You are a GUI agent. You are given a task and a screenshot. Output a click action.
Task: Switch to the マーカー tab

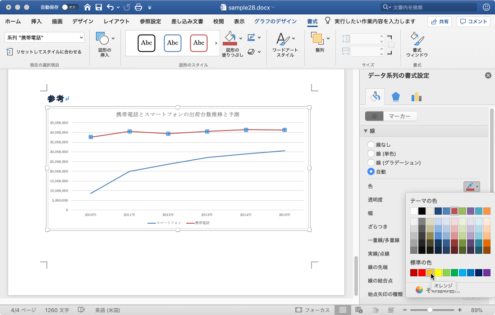[400, 116]
